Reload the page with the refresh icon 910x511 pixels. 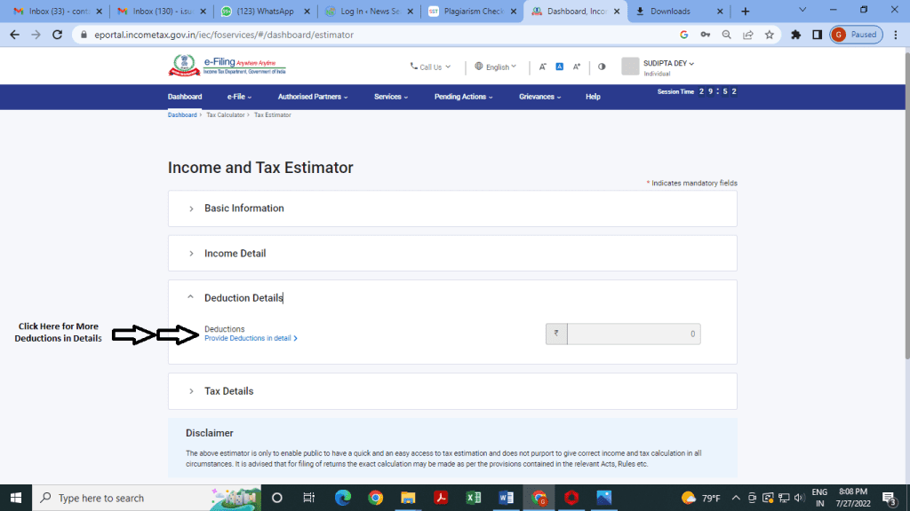[57, 35]
